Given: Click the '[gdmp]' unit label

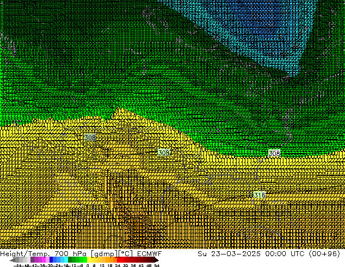Looking at the screenshot, I should (104, 254).
